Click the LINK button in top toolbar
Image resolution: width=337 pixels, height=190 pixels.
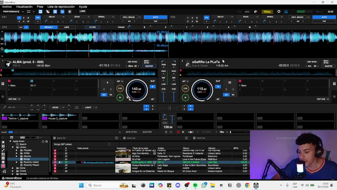tap(82, 11)
